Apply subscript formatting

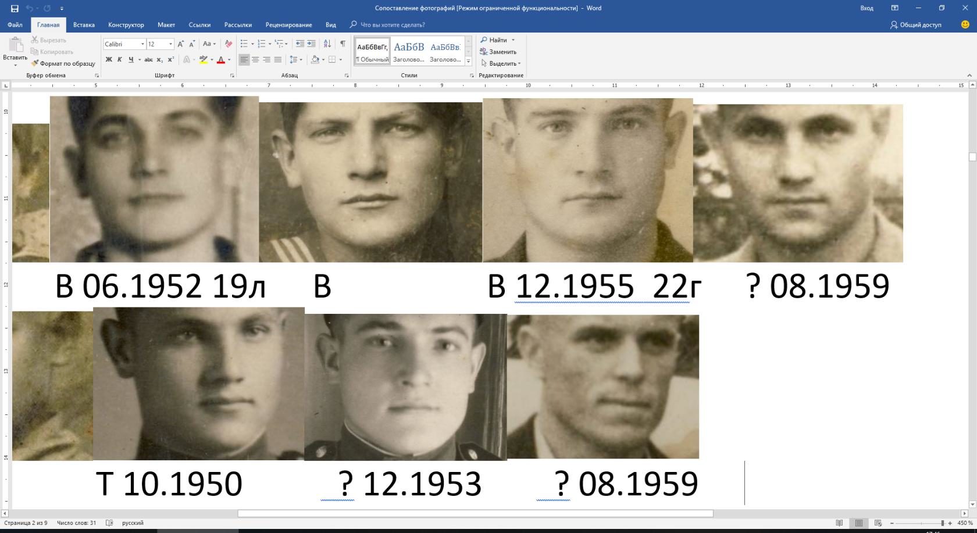point(159,59)
